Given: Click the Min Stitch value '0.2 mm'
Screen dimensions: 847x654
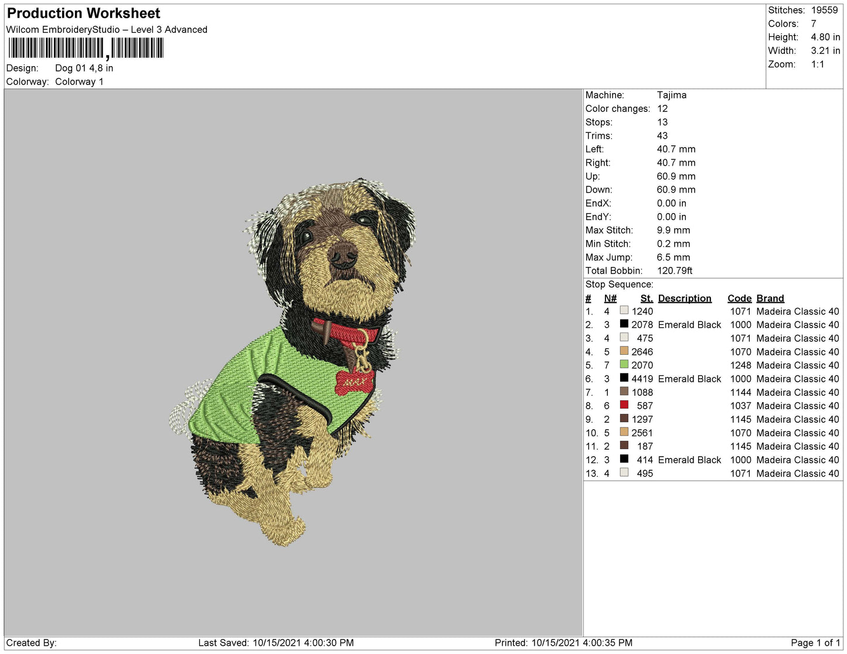Looking at the screenshot, I should [x=673, y=244].
